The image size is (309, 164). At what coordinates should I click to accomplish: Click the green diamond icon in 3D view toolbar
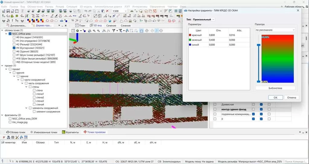[x=78, y=30]
